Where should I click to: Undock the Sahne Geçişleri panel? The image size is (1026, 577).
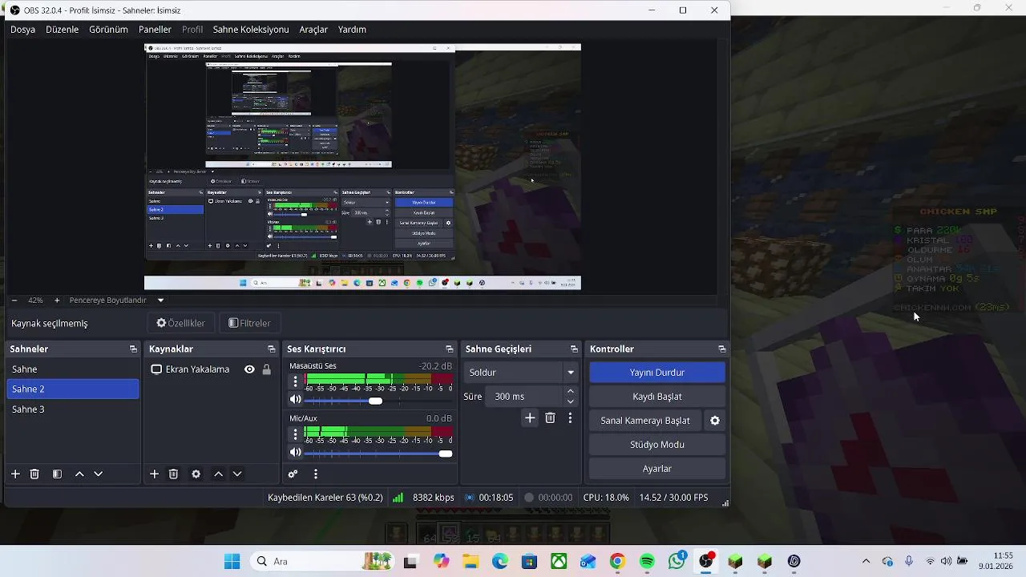tap(574, 349)
